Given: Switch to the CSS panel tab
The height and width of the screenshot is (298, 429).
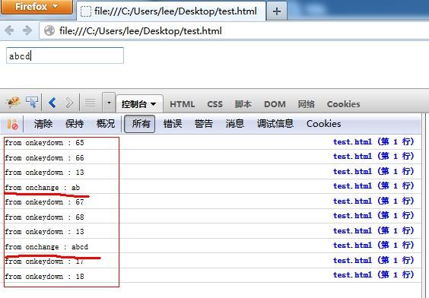Looking at the screenshot, I should pos(214,104).
